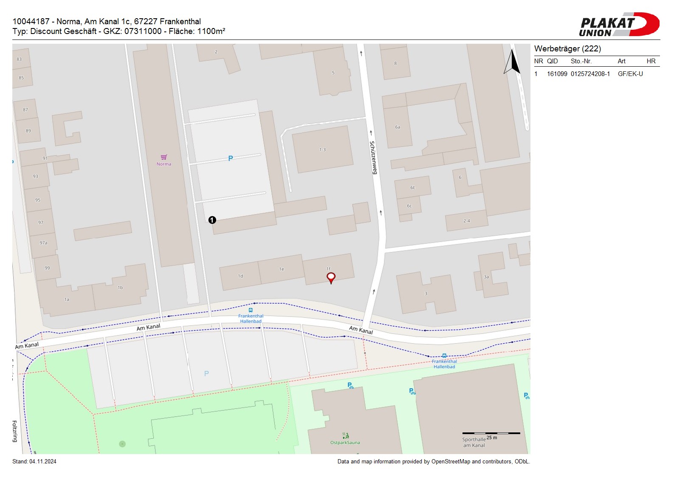The width and height of the screenshot is (674, 477).
Task: Click the Werbeträger (222) heading
Action: (x=567, y=49)
